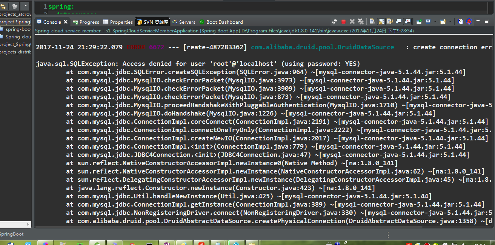495x245 pixels.
Task: Switch to the SVN 资源库 tab
Action: [x=153, y=22]
